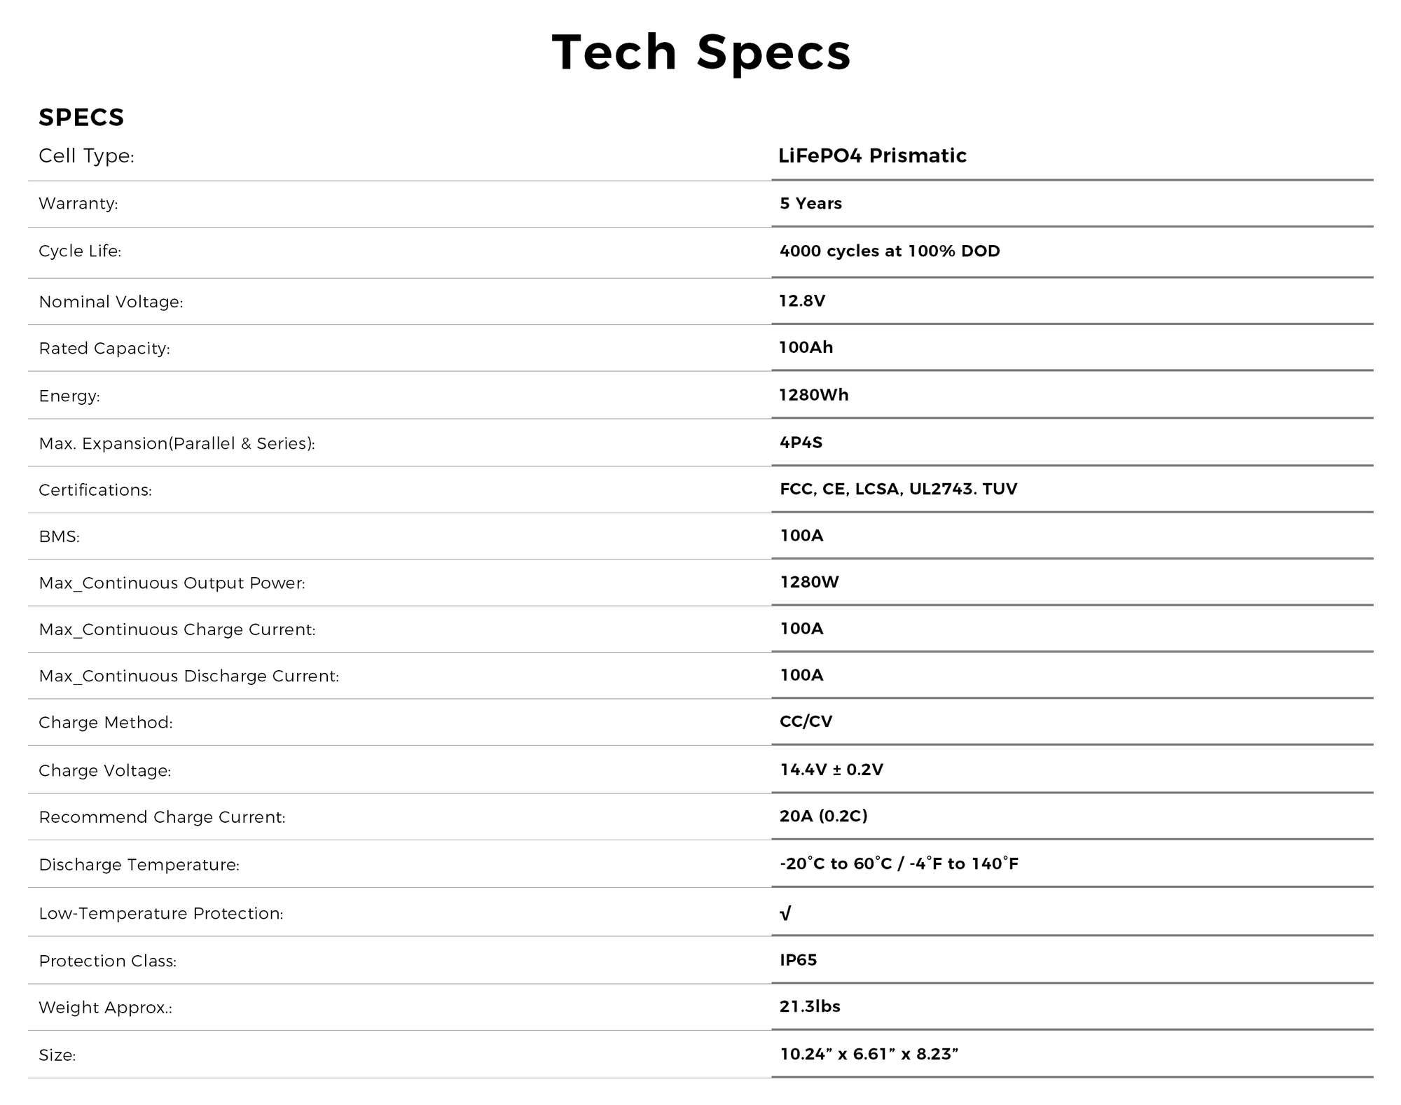Select the LiFePO4 Prismatic cell type value

coord(872,155)
